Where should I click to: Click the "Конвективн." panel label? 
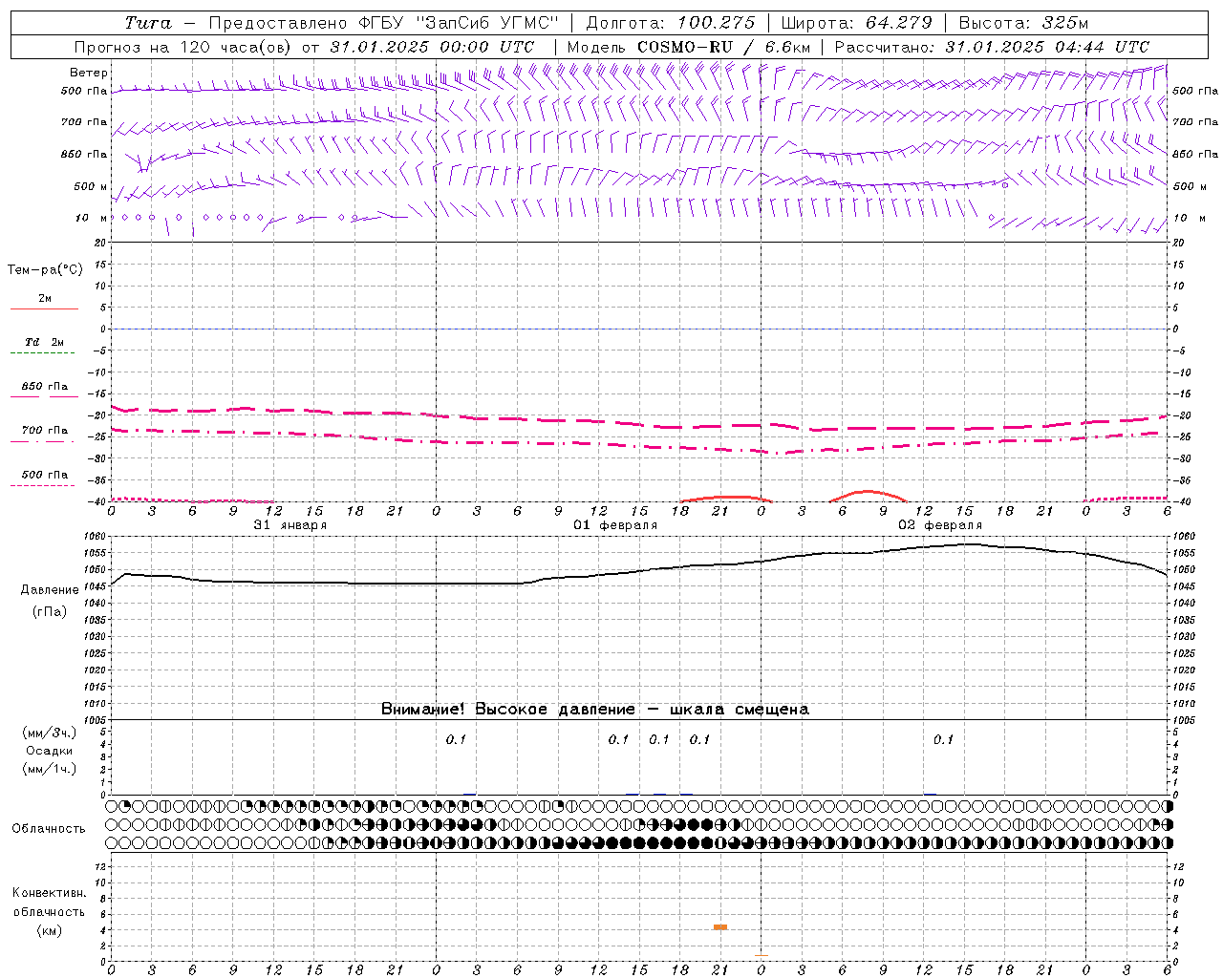(x=50, y=893)
